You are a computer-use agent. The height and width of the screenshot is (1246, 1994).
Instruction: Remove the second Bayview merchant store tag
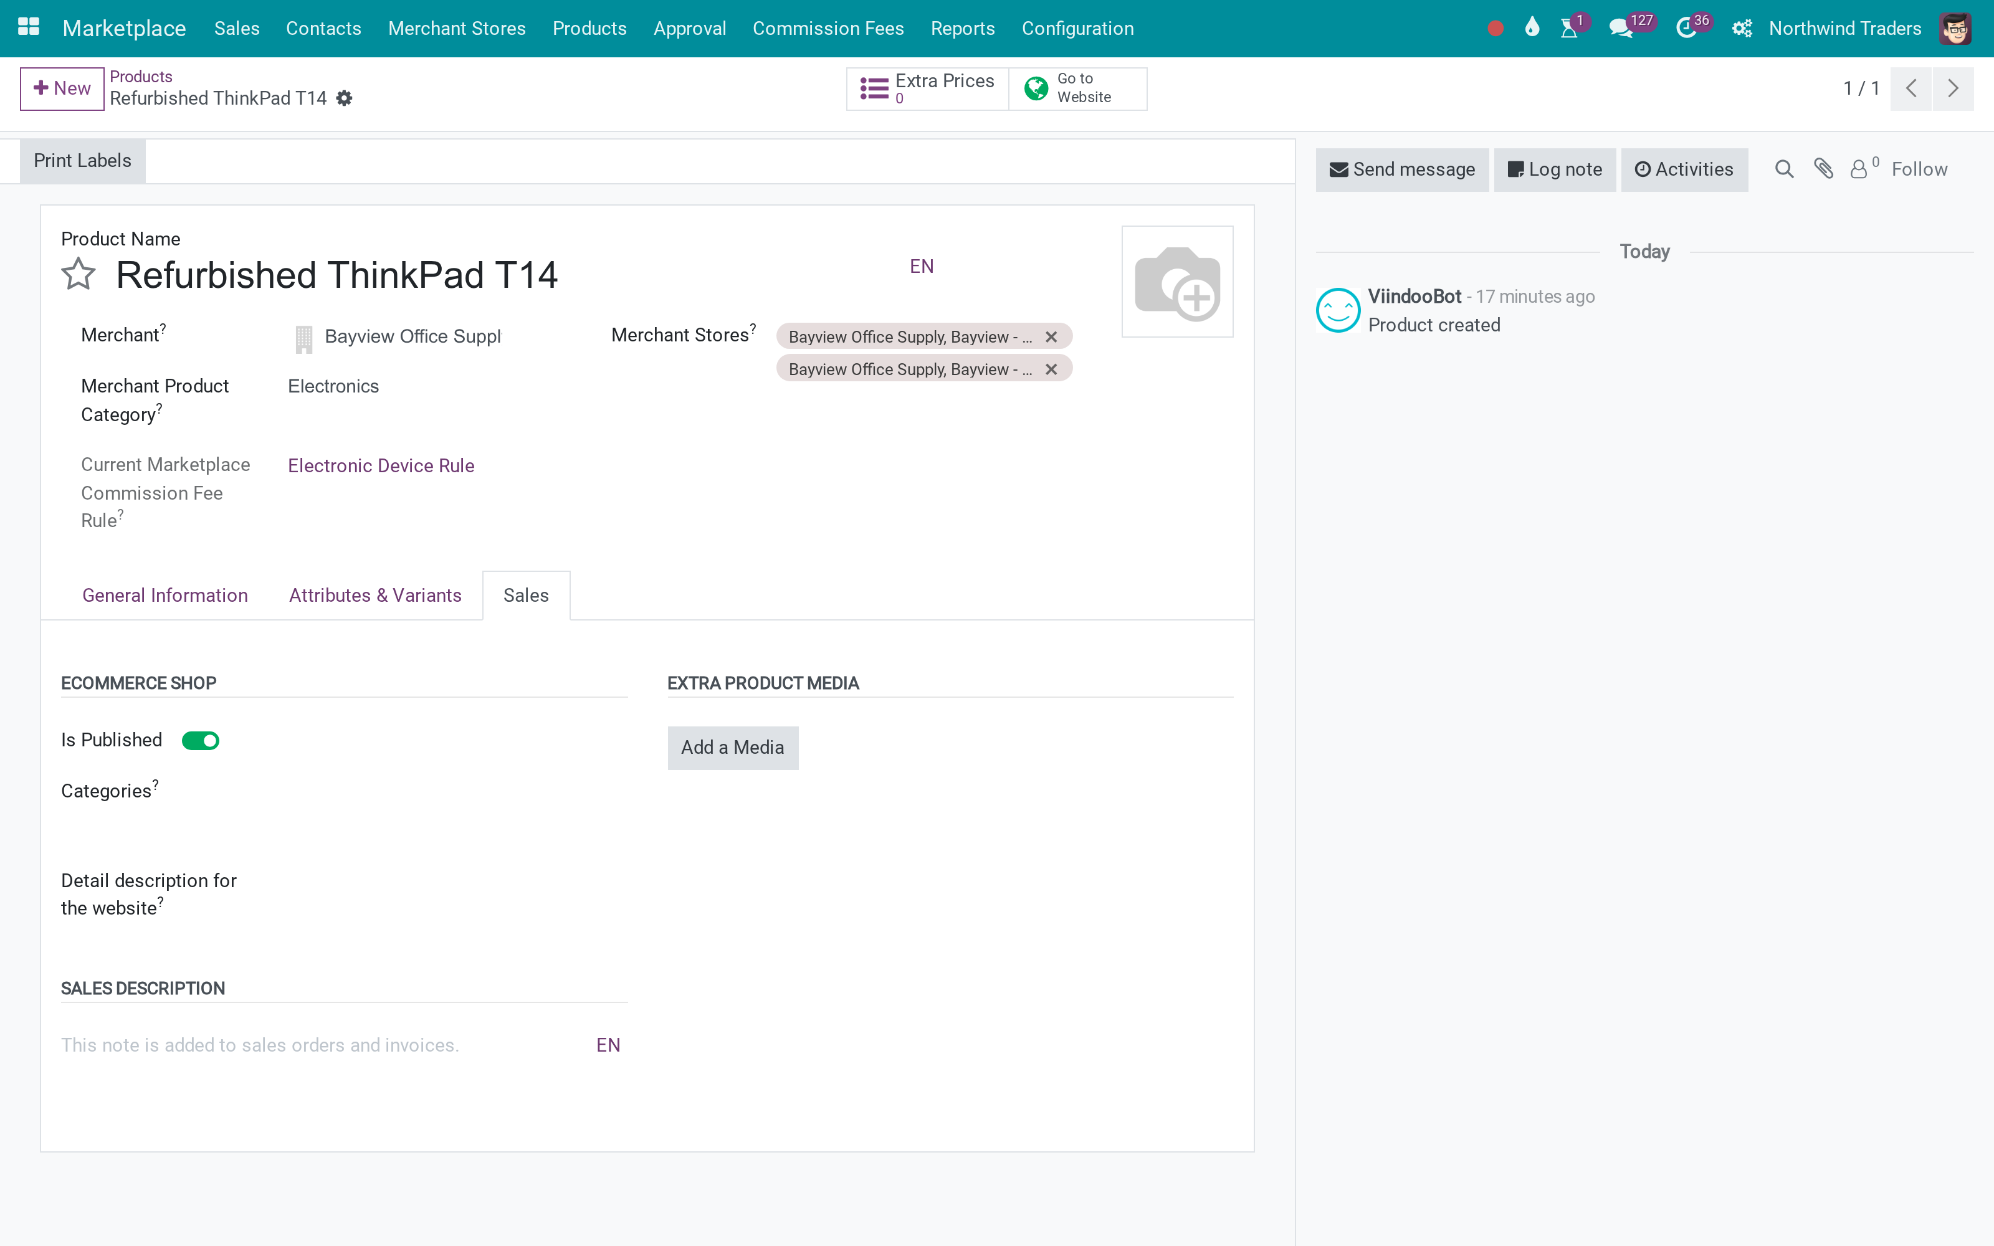coord(1051,369)
